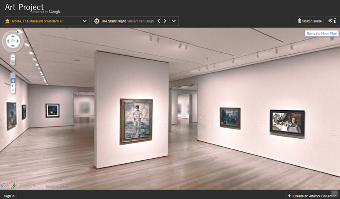This screenshot has height=199, width=340.
Task: Select the landscape painting on the right wall
Action: [230, 118]
